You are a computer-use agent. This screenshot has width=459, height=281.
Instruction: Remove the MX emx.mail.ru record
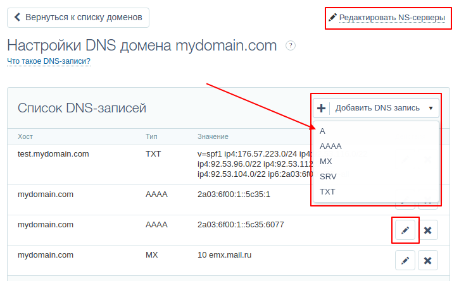pyautogui.click(x=427, y=260)
